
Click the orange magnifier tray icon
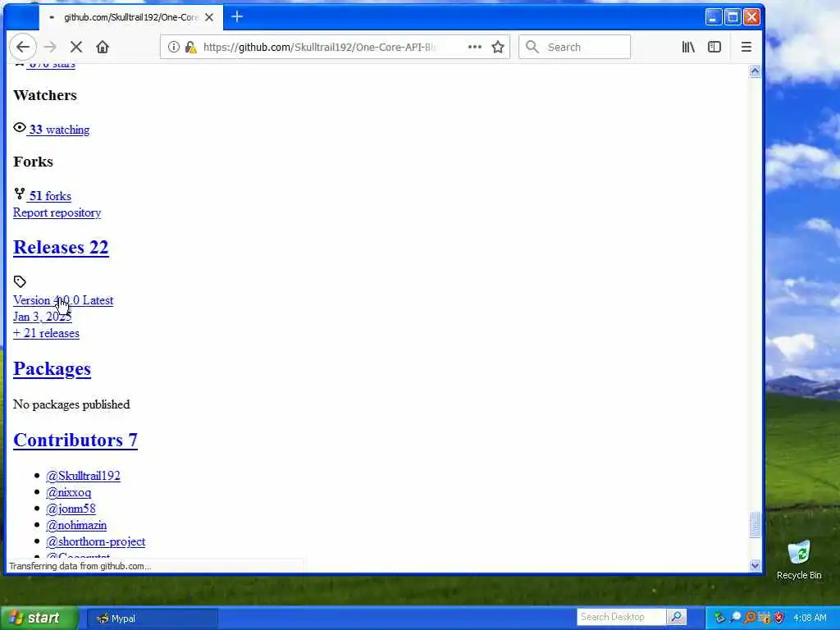tap(750, 618)
